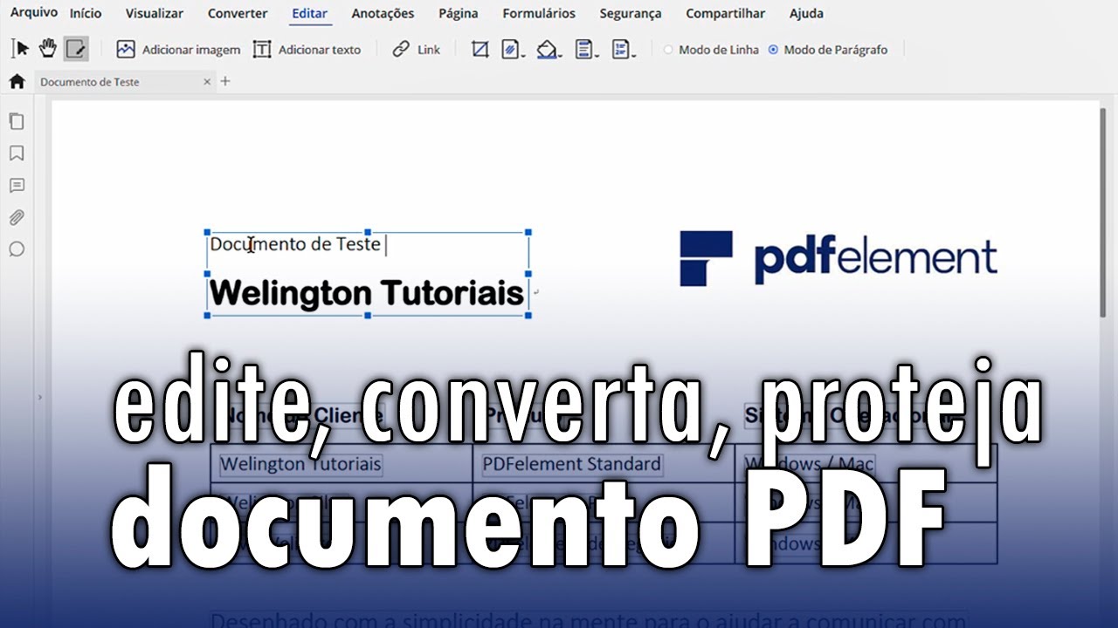
Task: Go to the home icon
Action: 17,81
